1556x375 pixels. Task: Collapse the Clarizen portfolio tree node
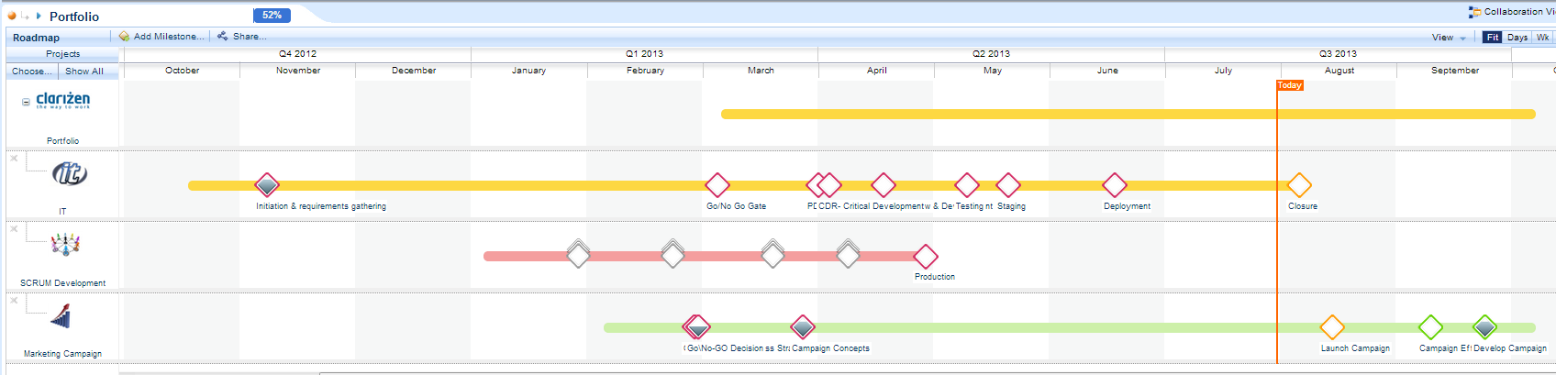tap(26, 102)
